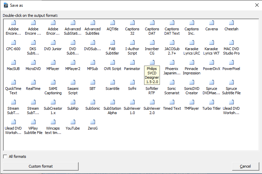This screenshot has height=174, width=262.
Task: Select PowerPixel format
Action: coord(231,66)
